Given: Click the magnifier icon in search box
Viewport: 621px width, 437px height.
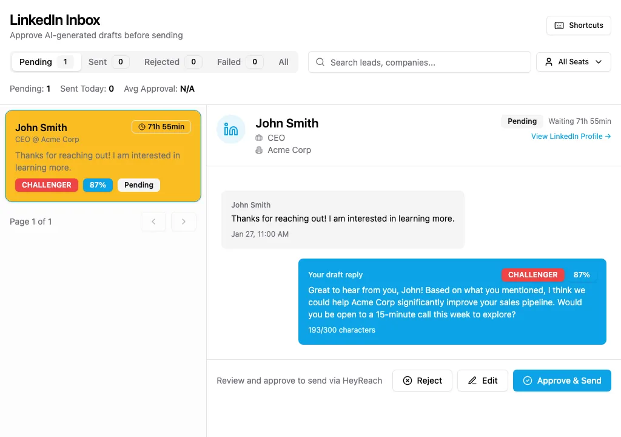Looking at the screenshot, I should tap(320, 62).
